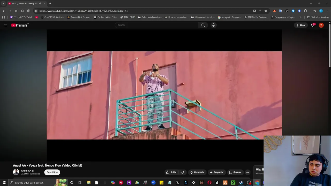This screenshot has height=186, width=331.
Task: Click the Compartir share button
Action: 197,172
